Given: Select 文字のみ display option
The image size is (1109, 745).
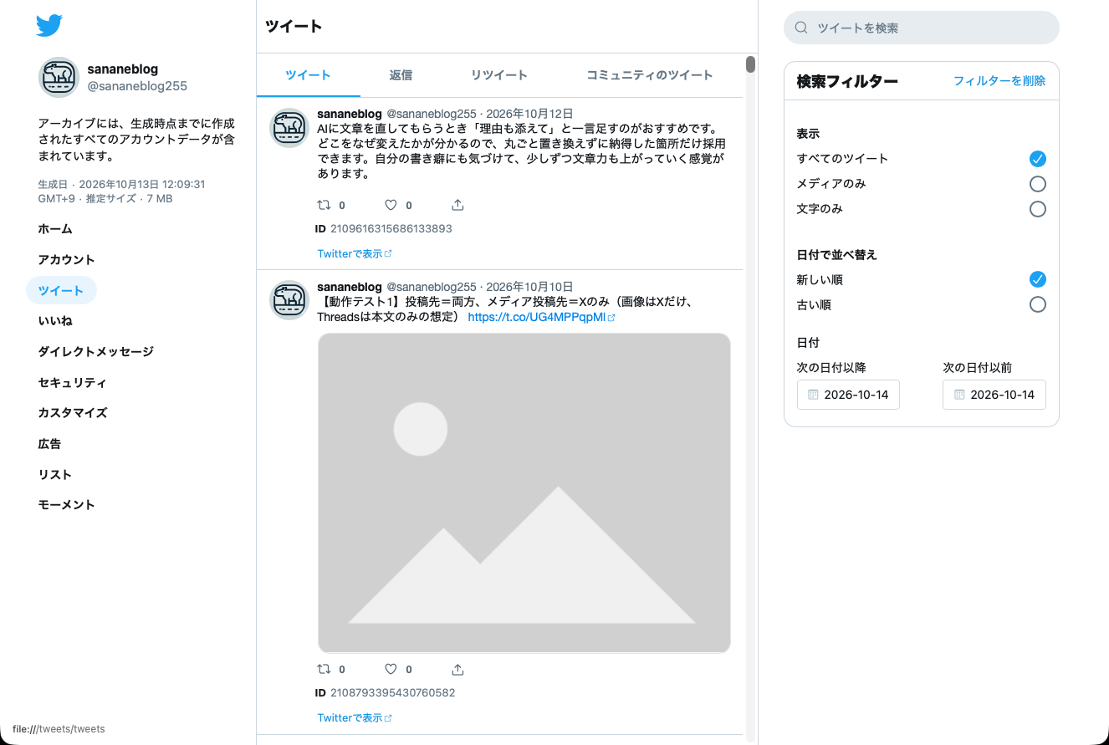Looking at the screenshot, I should coord(1037,209).
